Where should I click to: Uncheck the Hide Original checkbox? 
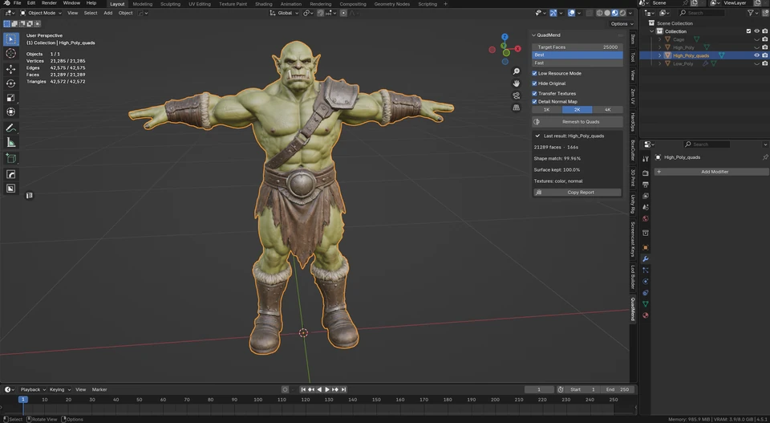click(535, 83)
